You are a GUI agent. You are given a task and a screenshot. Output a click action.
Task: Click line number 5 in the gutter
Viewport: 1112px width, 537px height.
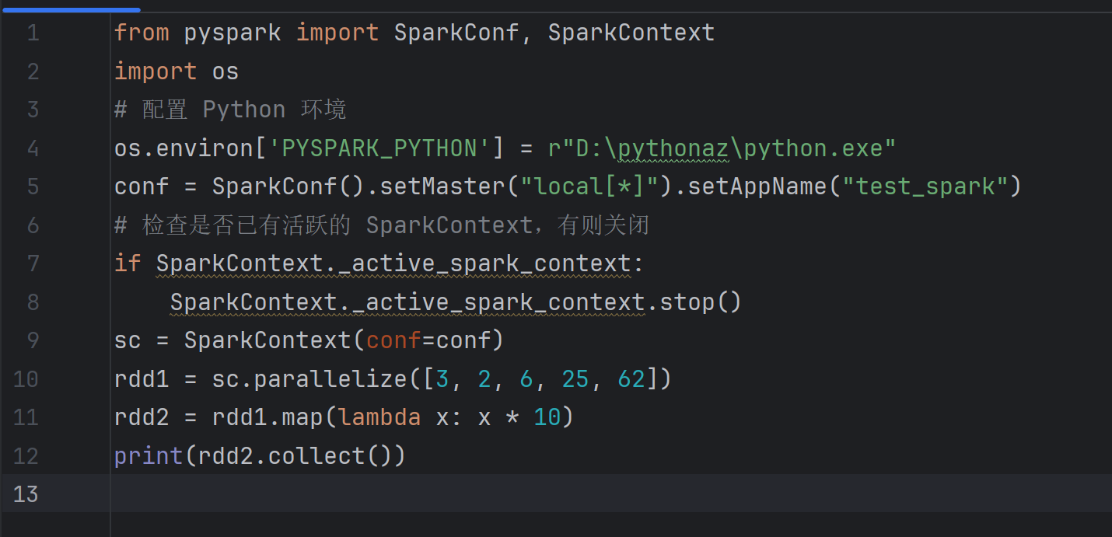[x=33, y=187]
